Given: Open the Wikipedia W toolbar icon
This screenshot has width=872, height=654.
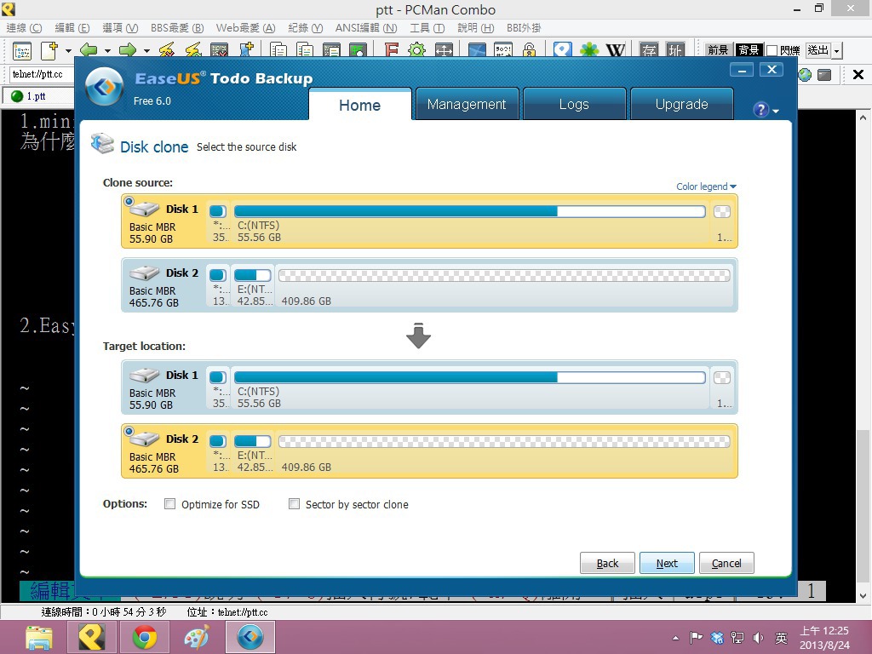Looking at the screenshot, I should (x=616, y=50).
